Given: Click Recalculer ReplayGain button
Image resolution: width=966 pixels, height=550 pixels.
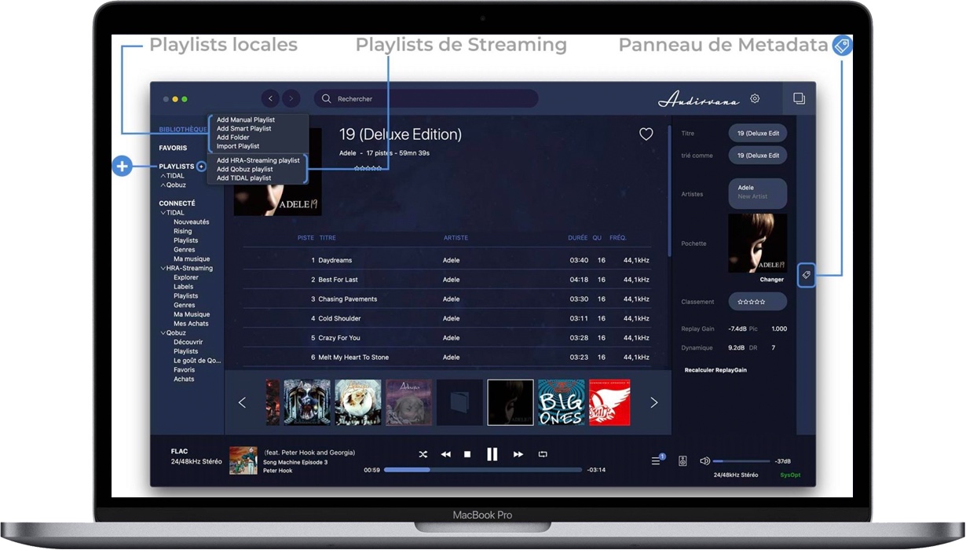Looking at the screenshot, I should point(715,370).
